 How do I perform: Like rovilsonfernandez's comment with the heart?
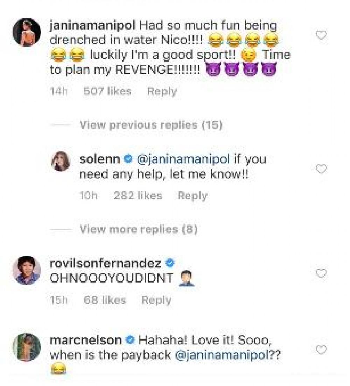tap(321, 273)
